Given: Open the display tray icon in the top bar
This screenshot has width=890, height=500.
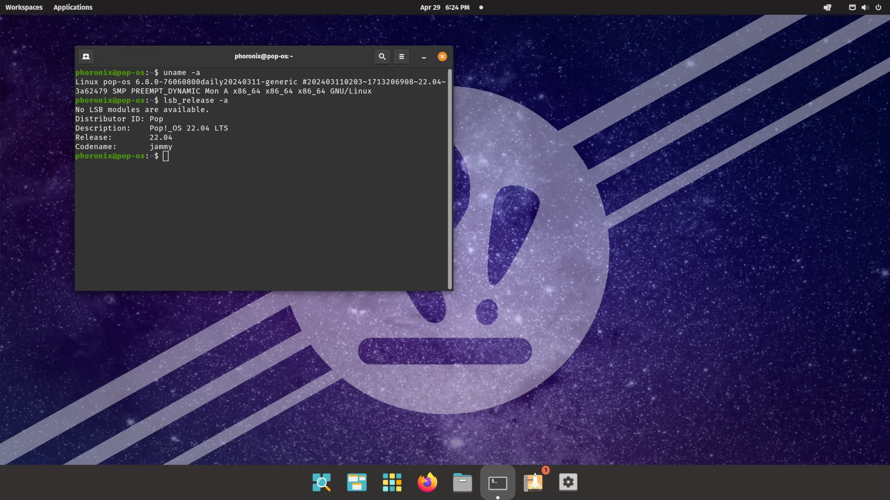Looking at the screenshot, I should [x=827, y=7].
